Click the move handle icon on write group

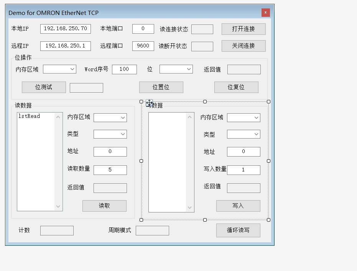(150, 103)
